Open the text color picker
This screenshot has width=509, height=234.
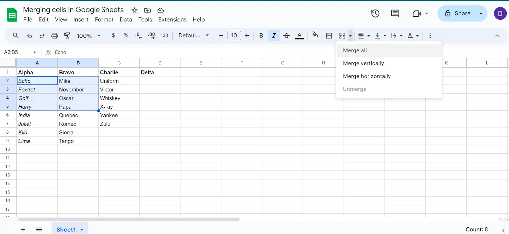299,36
